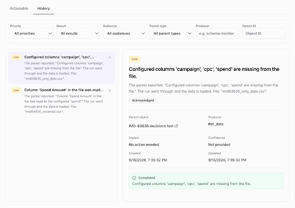
Task: Click the Updated timestamp value
Action: point(227,160)
